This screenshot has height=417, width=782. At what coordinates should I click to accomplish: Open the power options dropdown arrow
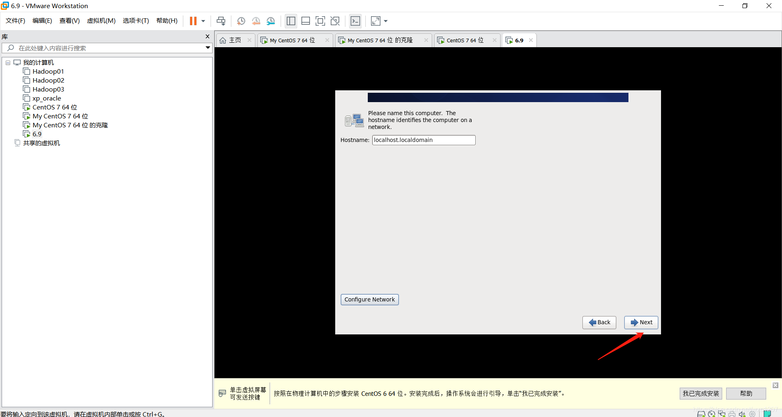(x=203, y=21)
